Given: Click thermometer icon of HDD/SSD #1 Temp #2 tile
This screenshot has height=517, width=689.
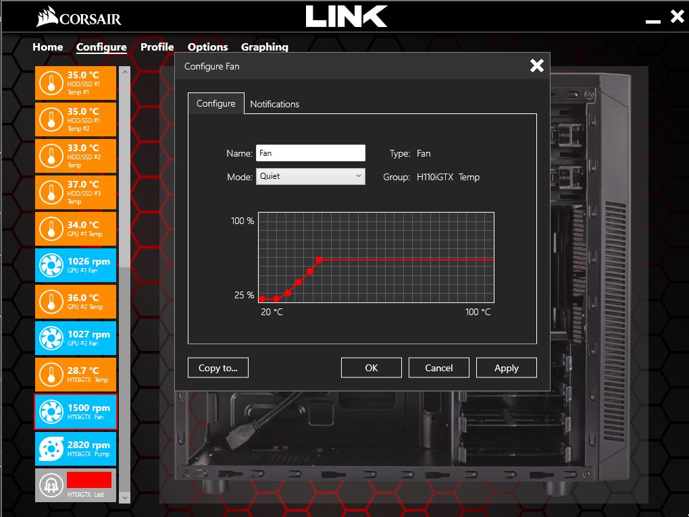Looking at the screenshot, I should point(51,119).
